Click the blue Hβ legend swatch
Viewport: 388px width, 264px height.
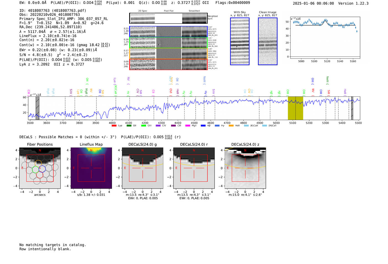203,126
